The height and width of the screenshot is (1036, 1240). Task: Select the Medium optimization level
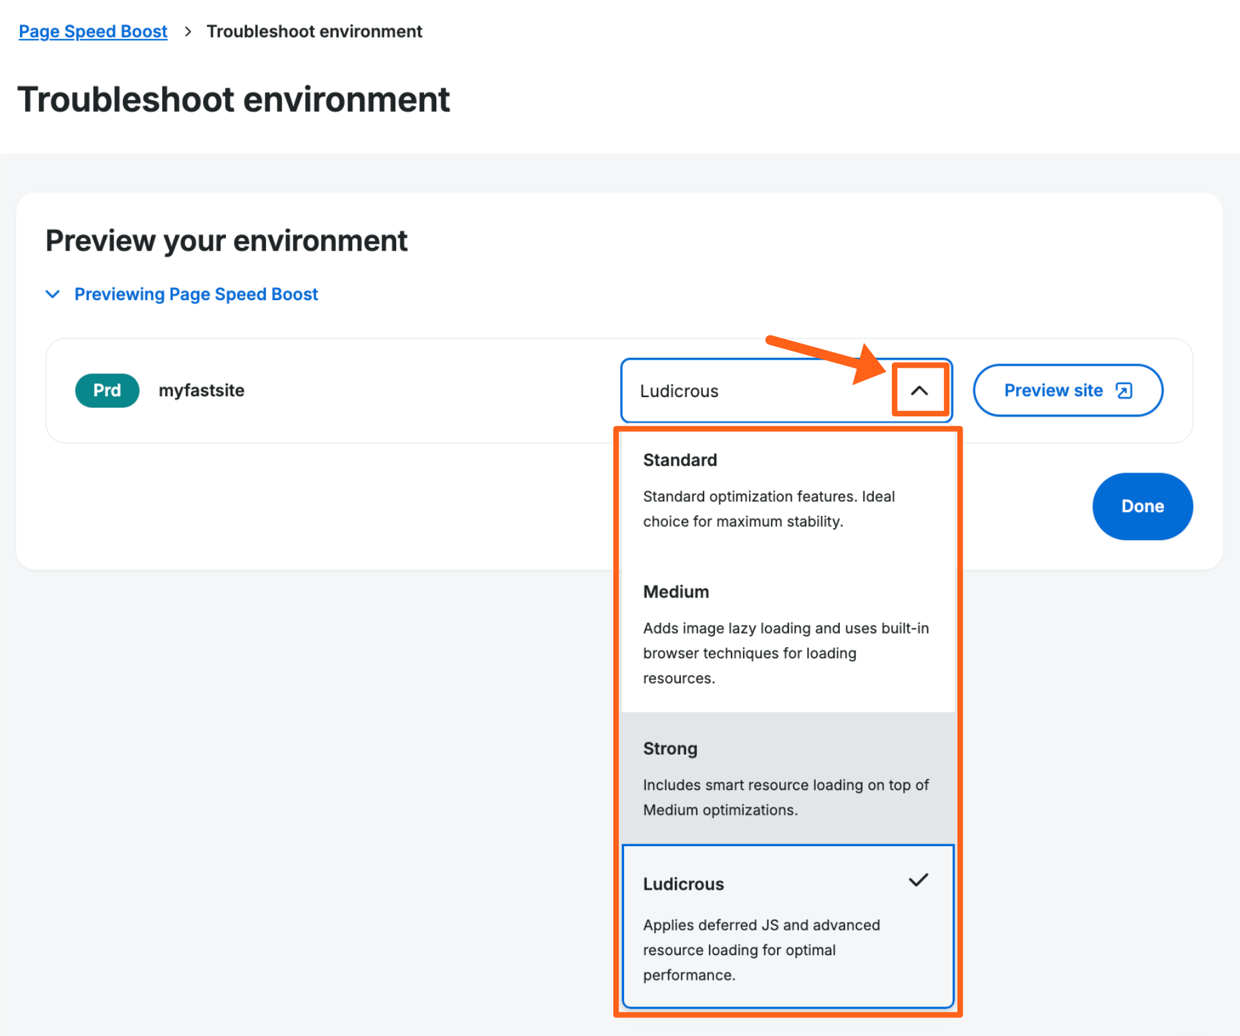[787, 634]
